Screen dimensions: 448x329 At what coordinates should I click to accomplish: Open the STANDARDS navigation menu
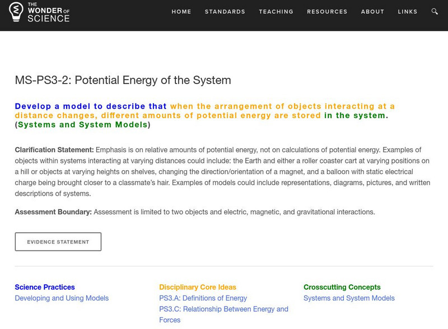[225, 12]
